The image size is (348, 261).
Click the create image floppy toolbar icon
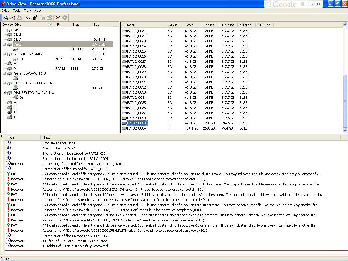(x=35, y=18)
